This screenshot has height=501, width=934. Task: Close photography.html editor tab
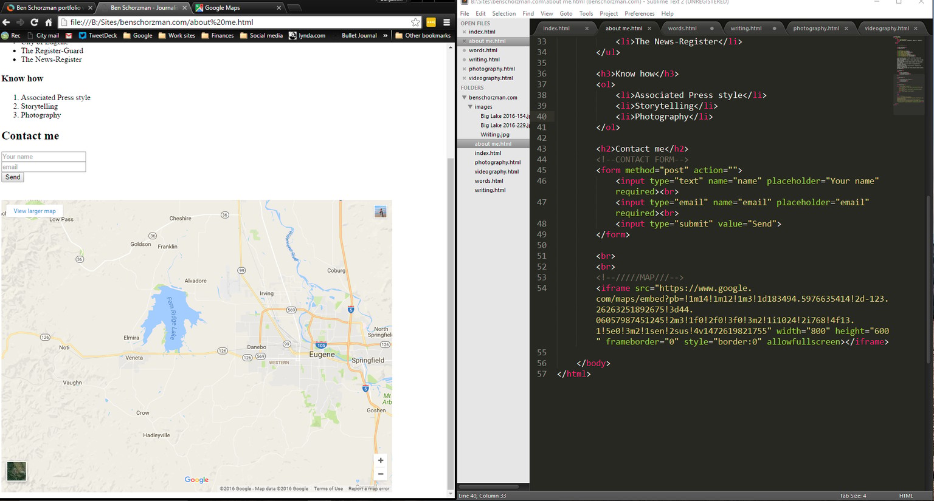[x=846, y=28]
